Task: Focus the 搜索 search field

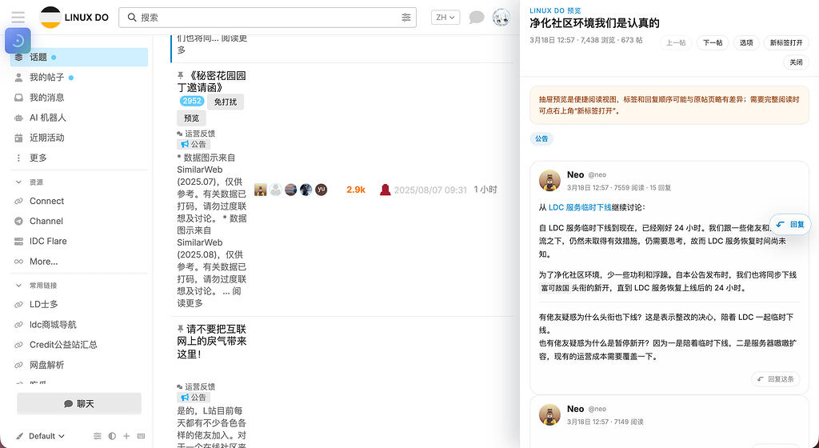Action: point(267,18)
